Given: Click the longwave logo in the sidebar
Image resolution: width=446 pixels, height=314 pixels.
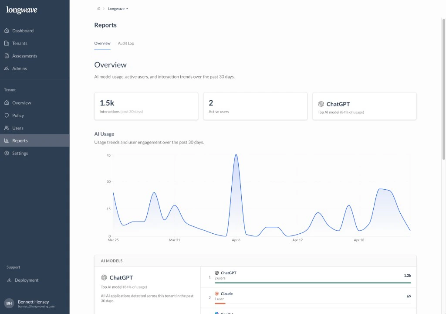Looking at the screenshot, I should click(21, 10).
